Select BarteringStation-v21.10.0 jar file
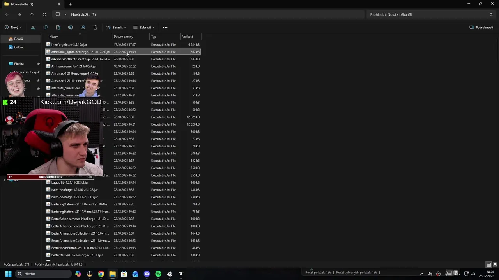Image resolution: width=499 pixels, height=280 pixels. click(123, 204)
